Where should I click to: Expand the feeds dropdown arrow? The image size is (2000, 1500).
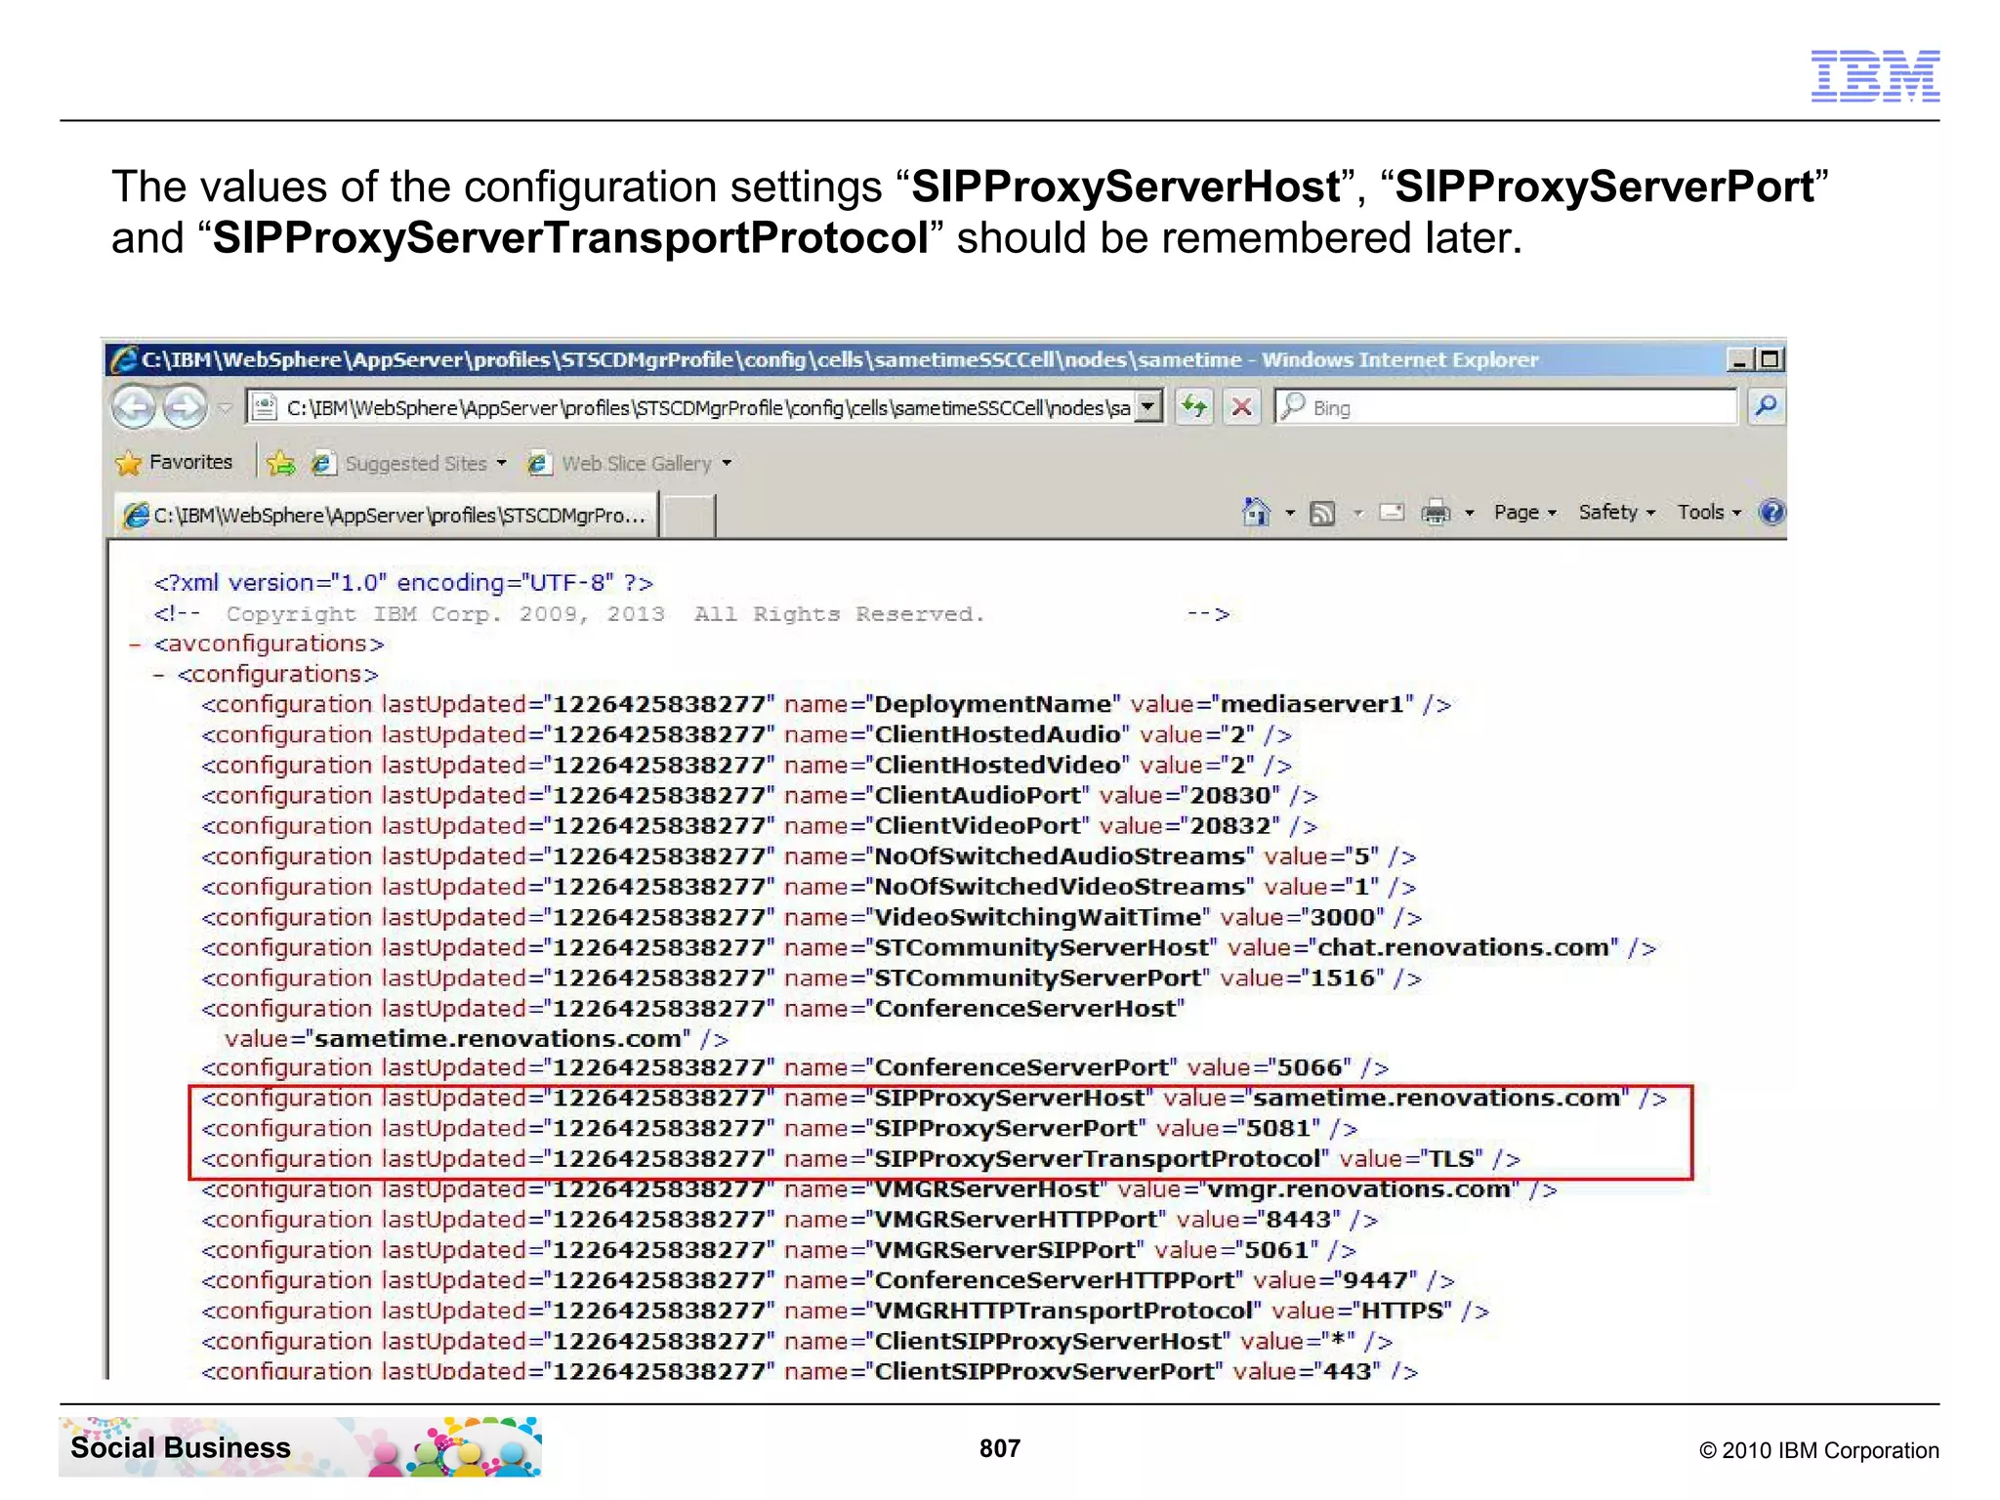tap(1357, 513)
